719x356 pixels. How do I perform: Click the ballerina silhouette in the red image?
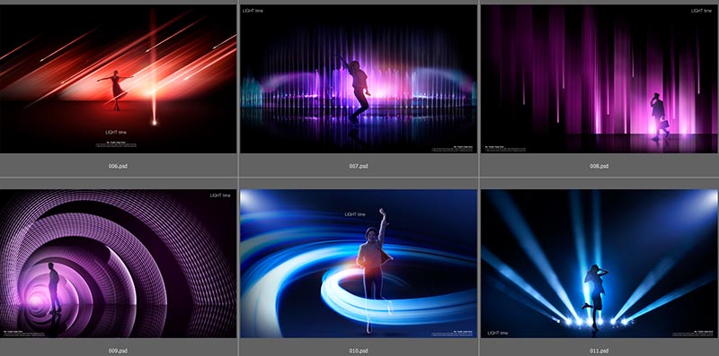(116, 90)
